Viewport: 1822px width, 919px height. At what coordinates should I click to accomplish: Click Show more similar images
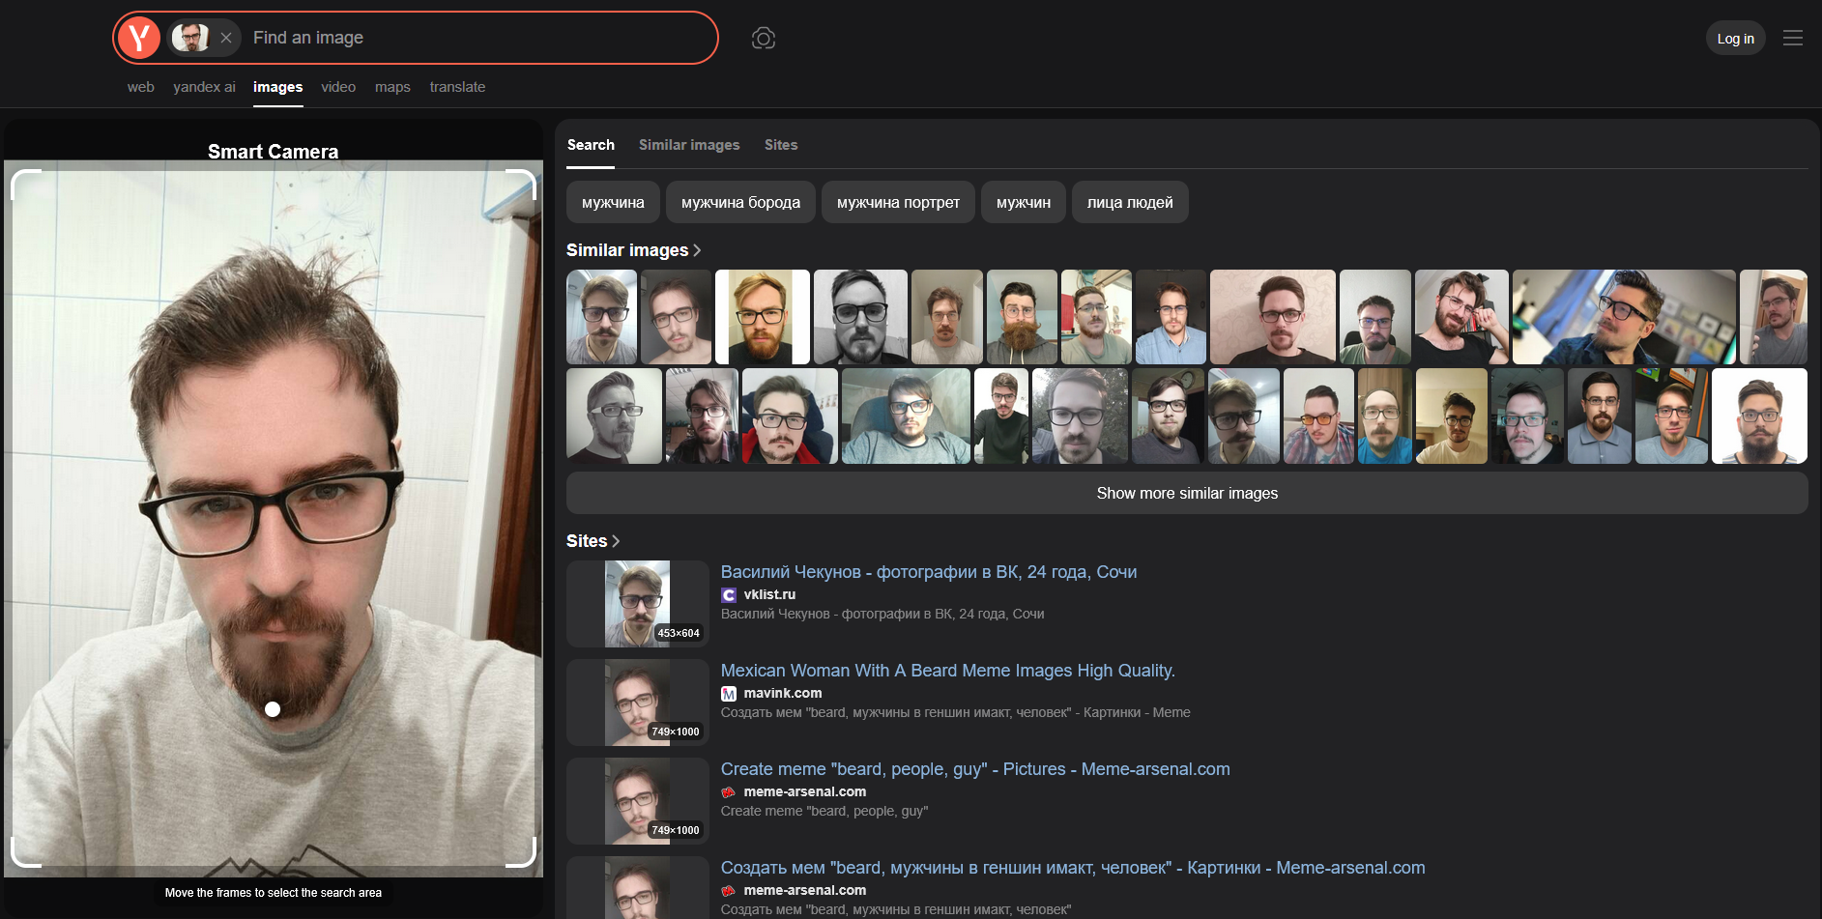[1187, 493]
